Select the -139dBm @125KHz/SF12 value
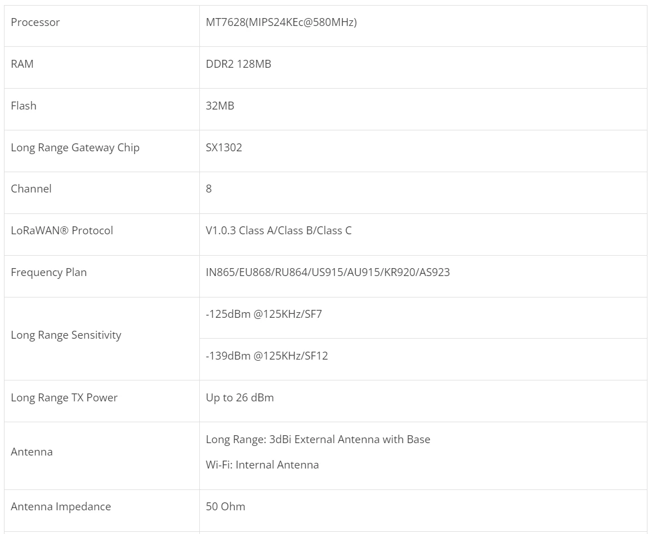 [266, 356]
